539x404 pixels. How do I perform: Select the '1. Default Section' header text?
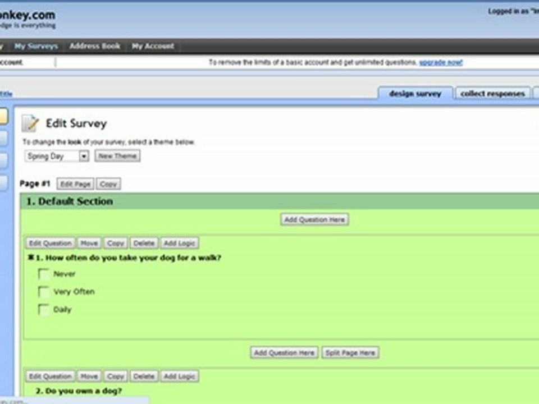coord(70,201)
